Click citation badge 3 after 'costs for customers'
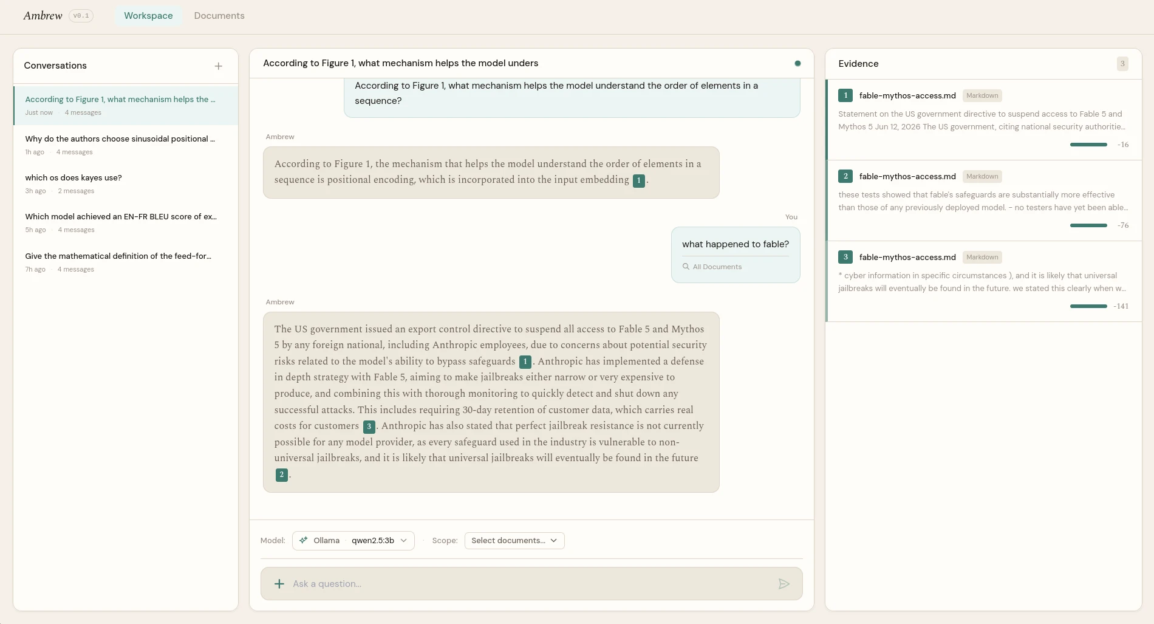The image size is (1154, 624). [369, 427]
